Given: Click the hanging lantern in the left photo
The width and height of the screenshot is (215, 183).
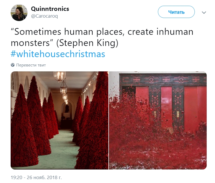Looking at the screenshot, I should 59,76.
